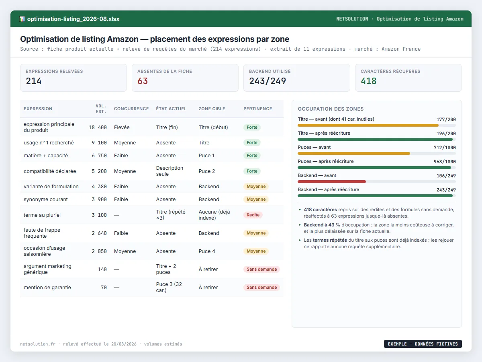Click the 968/1000 occupancy value
Viewport: 482px width, 362px height.
(x=445, y=162)
